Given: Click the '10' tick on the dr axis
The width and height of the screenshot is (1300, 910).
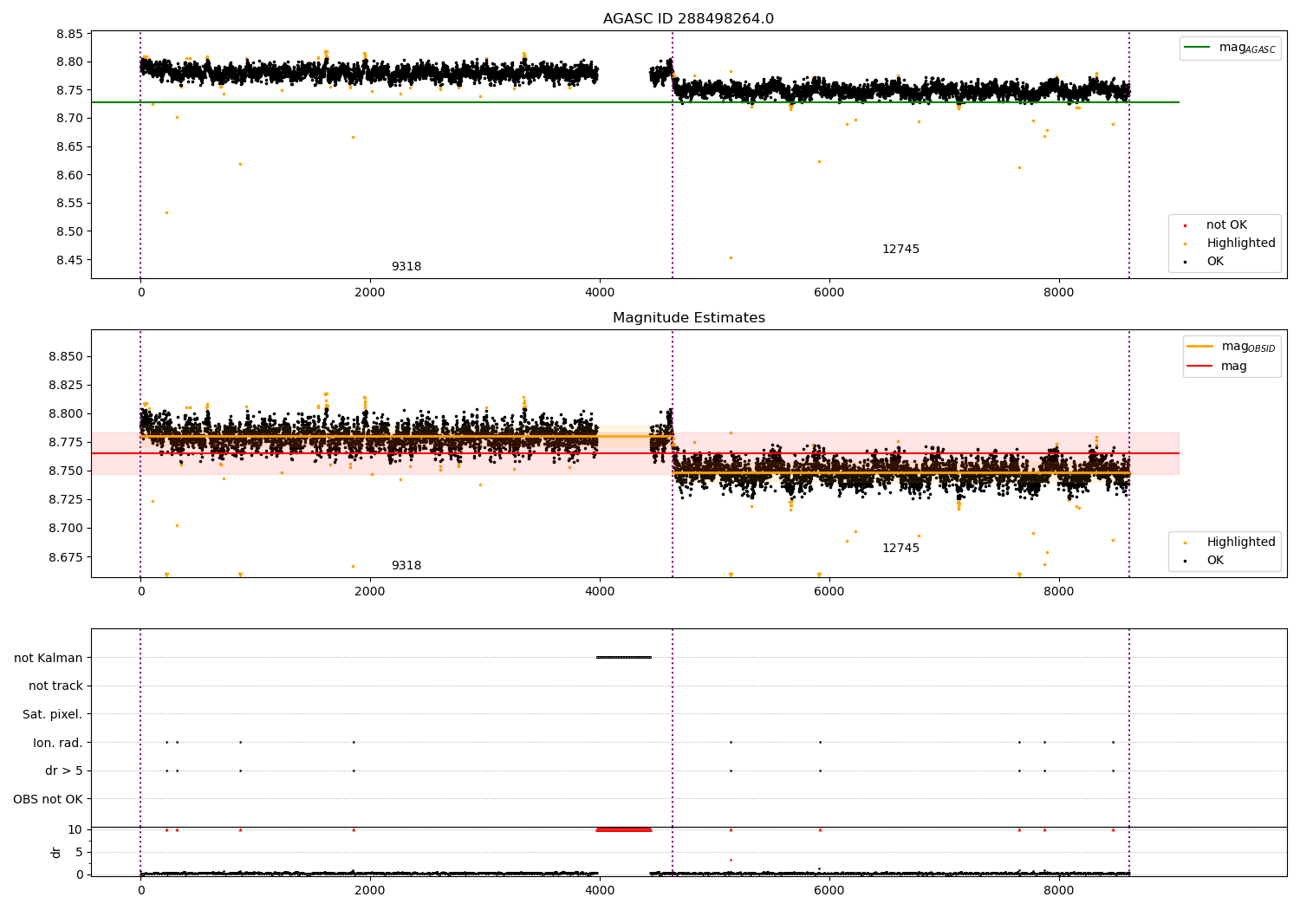Looking at the screenshot, I should tap(75, 829).
